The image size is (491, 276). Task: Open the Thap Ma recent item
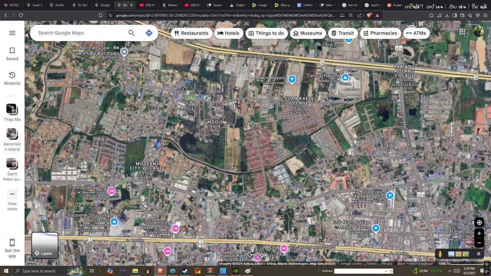(x=12, y=113)
